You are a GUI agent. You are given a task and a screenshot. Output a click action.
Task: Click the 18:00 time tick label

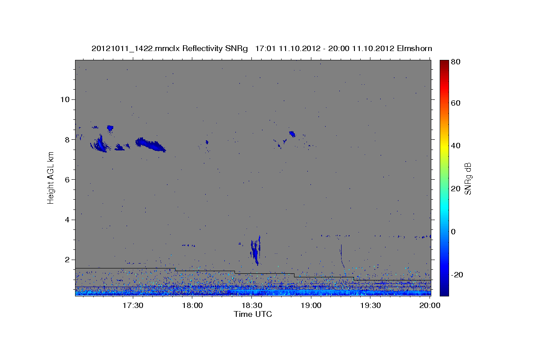(192, 305)
